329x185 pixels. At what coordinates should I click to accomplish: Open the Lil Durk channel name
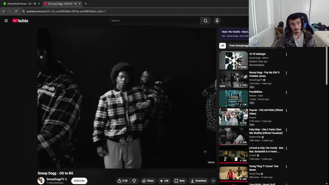253,155
